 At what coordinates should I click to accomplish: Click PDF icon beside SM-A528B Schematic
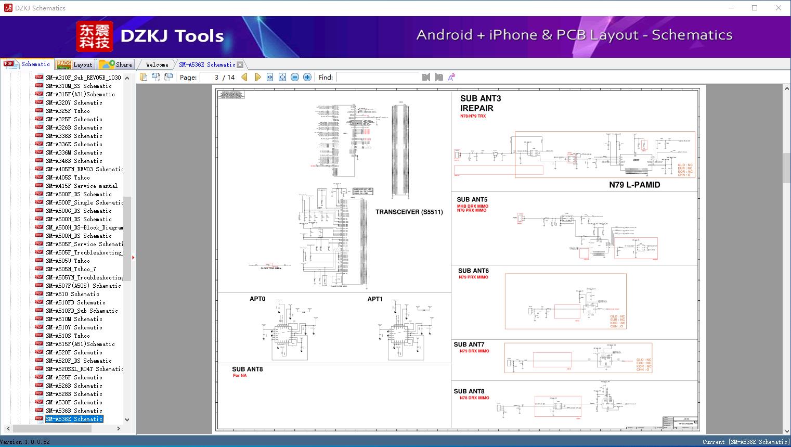39,393
